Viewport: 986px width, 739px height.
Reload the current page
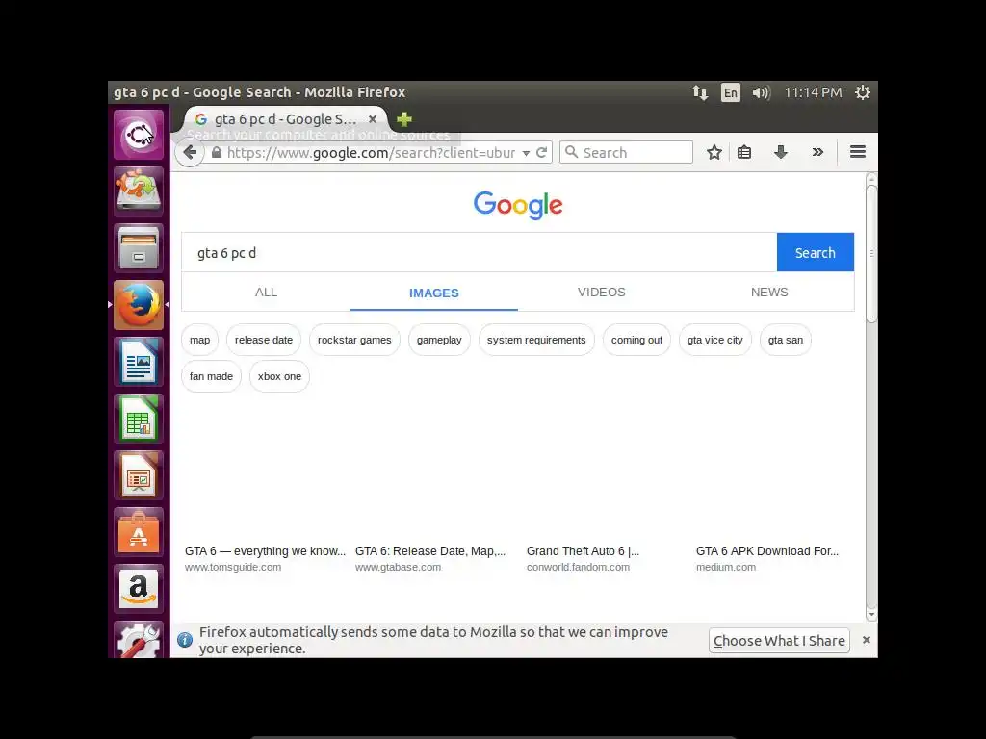(541, 153)
